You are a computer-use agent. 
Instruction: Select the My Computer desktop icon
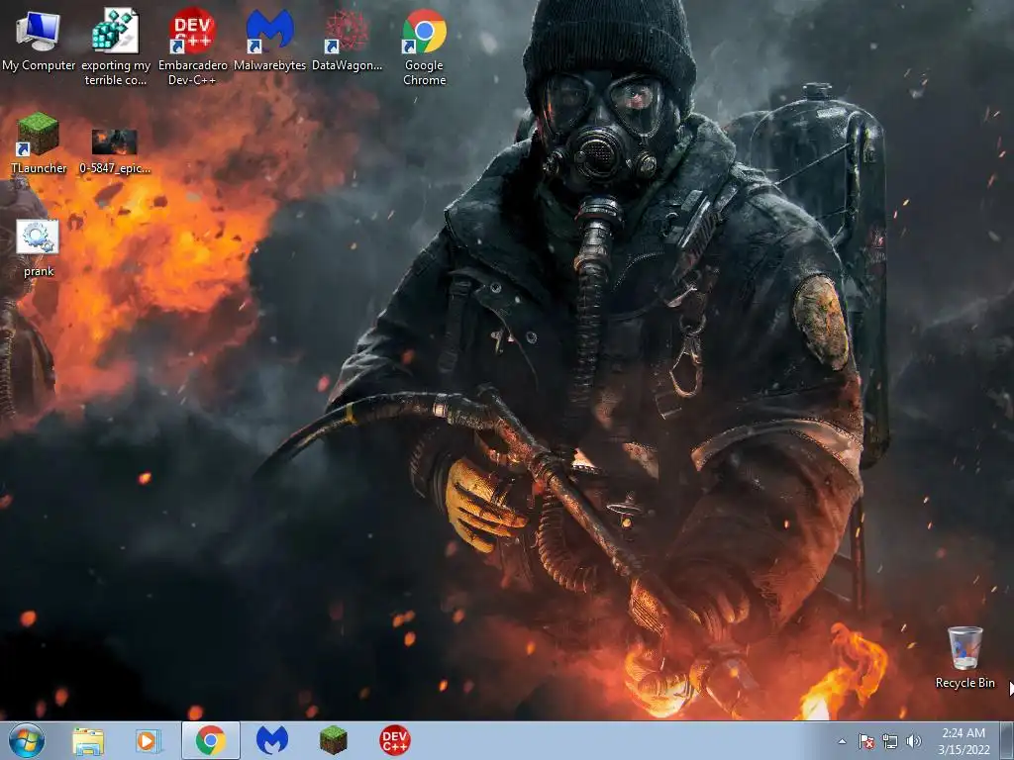point(39,40)
